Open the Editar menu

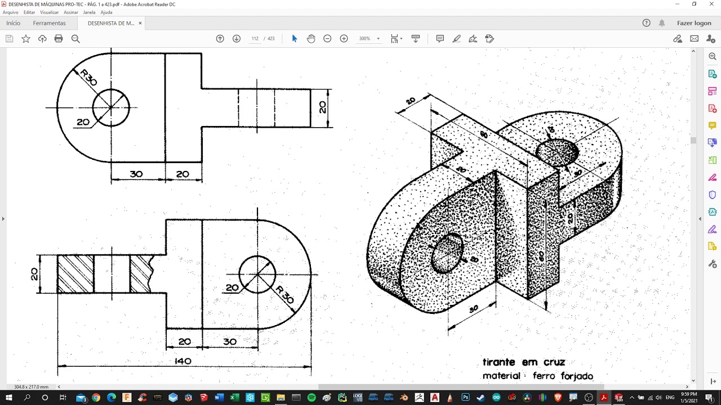pos(29,12)
